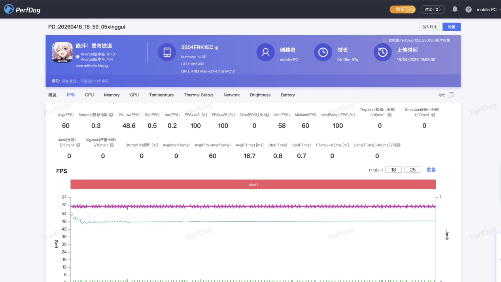Click the 重置 reset link
The image size is (501, 282).
click(x=431, y=170)
